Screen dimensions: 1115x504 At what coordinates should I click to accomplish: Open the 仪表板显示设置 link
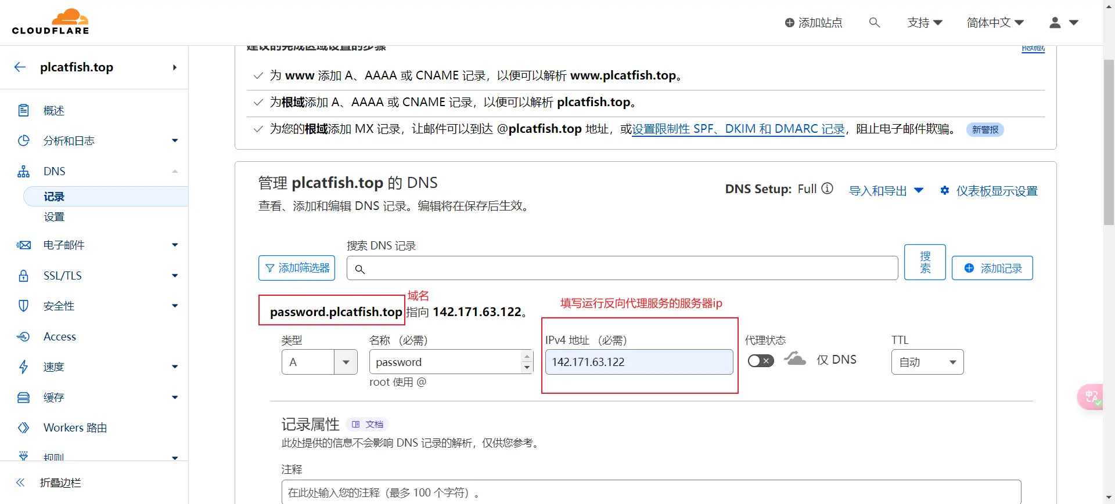tap(997, 190)
